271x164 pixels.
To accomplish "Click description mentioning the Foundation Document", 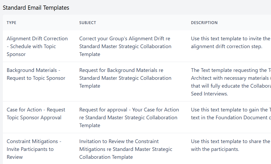I will (x=231, y=114).
